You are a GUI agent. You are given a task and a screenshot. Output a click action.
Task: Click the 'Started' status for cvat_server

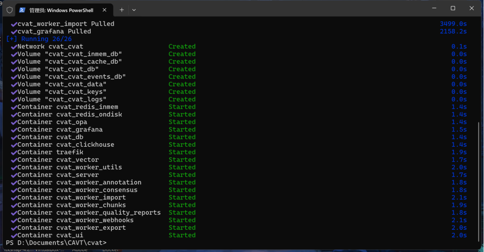pos(182,175)
